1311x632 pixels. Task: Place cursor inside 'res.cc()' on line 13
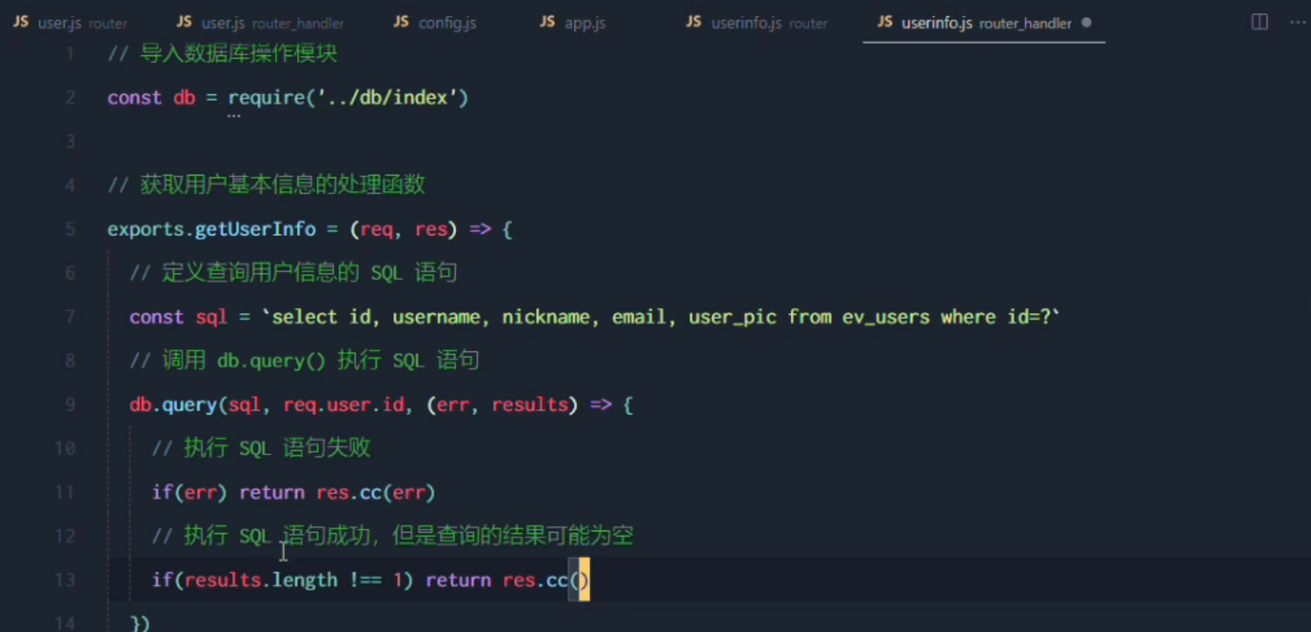pyautogui.click(x=578, y=580)
